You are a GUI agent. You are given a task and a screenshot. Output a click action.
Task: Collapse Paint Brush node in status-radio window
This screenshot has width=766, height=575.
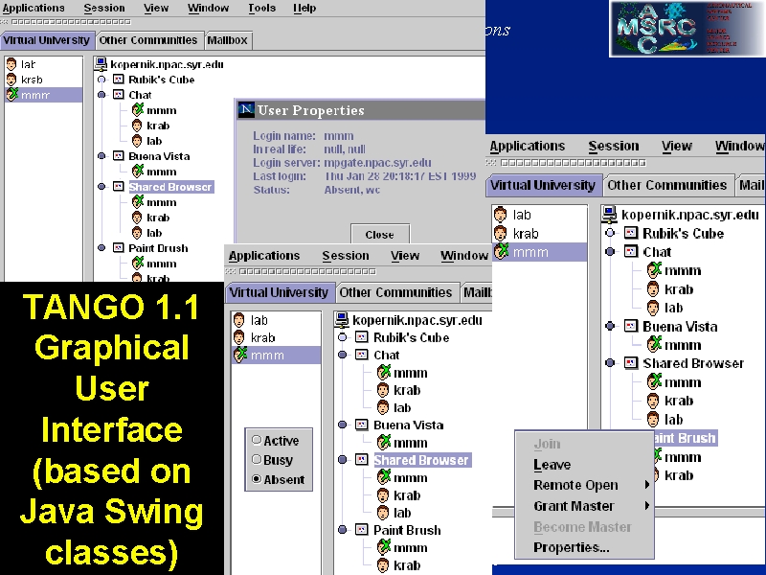pos(343,530)
